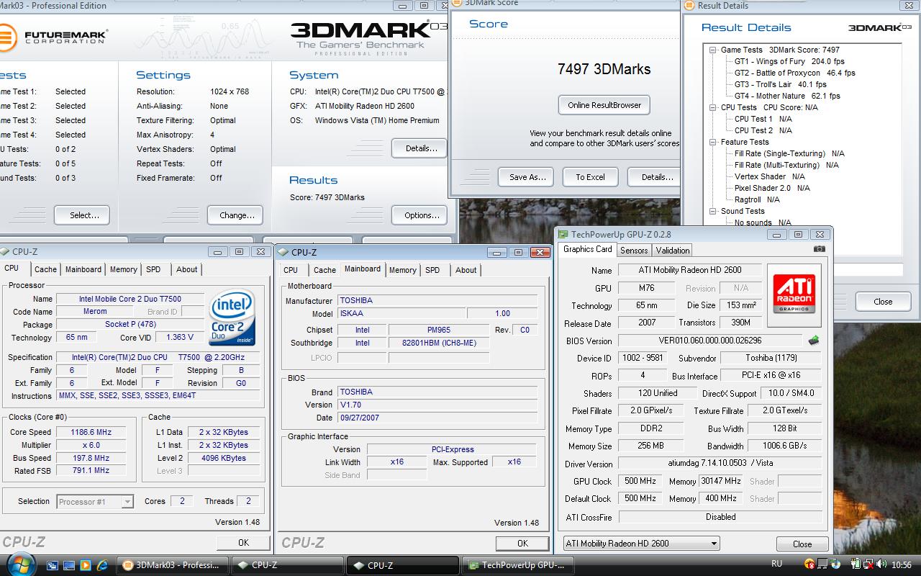Click Change... button under Settings
The width and height of the screenshot is (921, 576).
click(237, 215)
